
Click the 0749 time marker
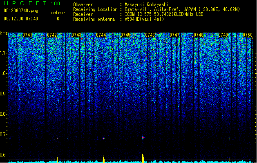coord(223,35)
